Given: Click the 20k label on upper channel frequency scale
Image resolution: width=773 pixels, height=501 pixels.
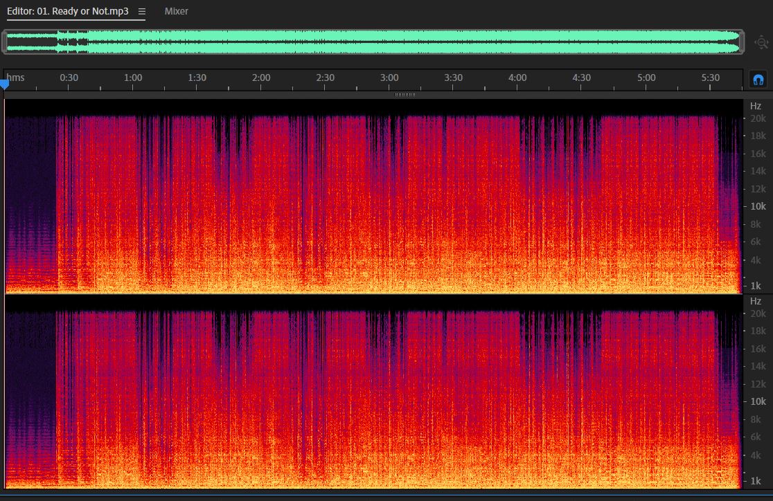Looking at the screenshot, I should (758, 118).
